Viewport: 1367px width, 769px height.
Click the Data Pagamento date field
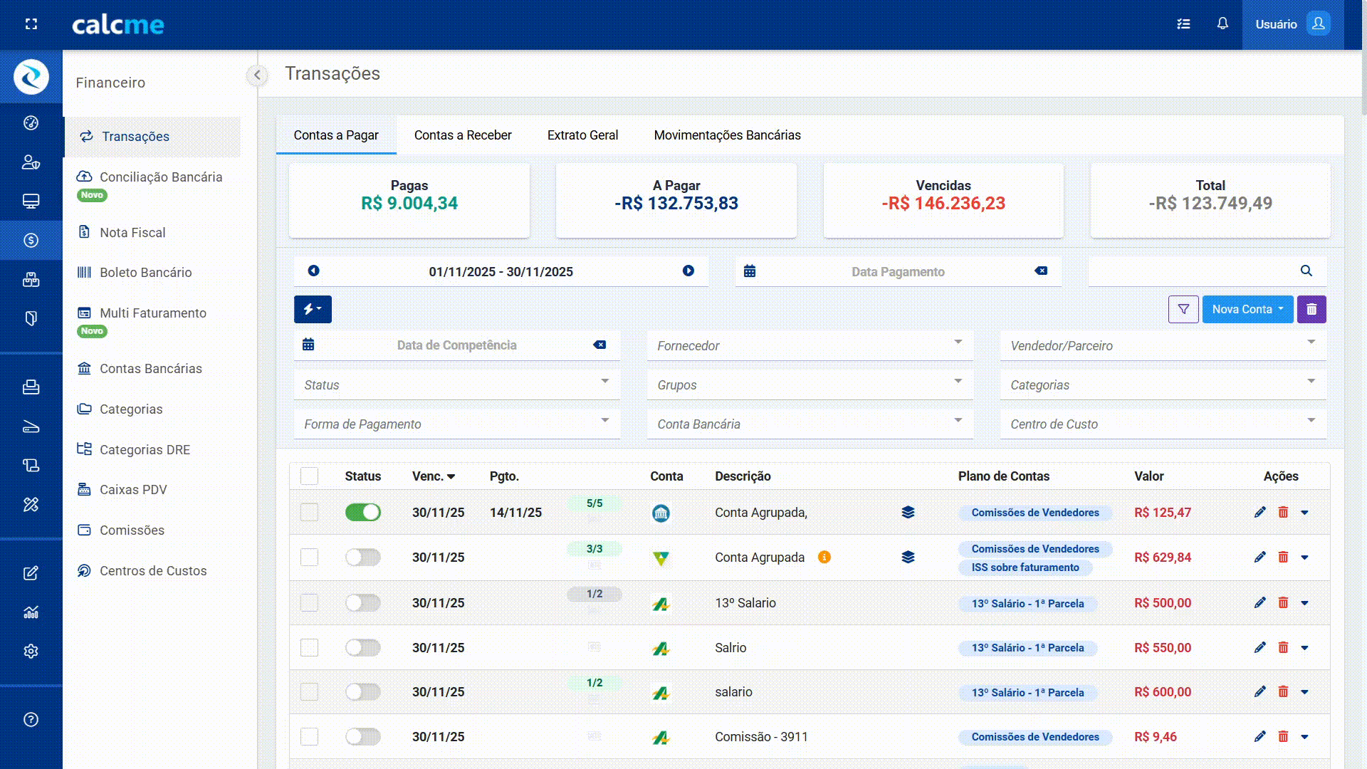(897, 271)
